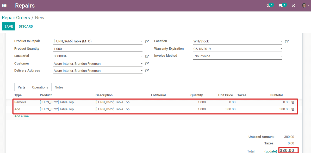Click Unit Price 0.00 in Remove row

pos(232,102)
